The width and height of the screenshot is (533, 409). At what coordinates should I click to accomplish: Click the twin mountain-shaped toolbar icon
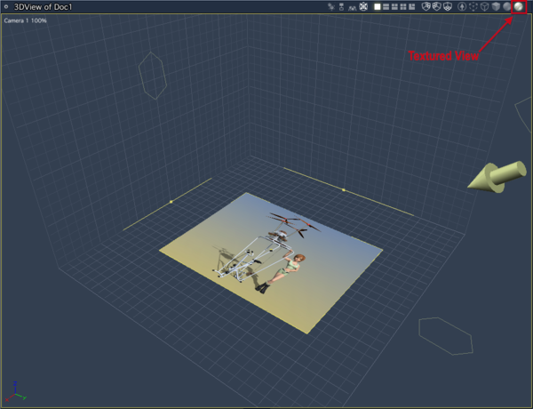click(353, 8)
